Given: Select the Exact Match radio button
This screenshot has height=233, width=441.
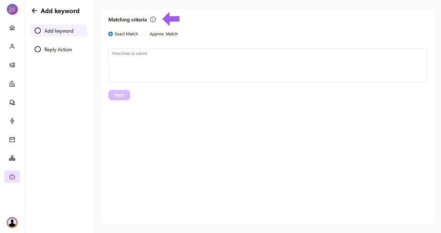Looking at the screenshot, I should 111,34.
